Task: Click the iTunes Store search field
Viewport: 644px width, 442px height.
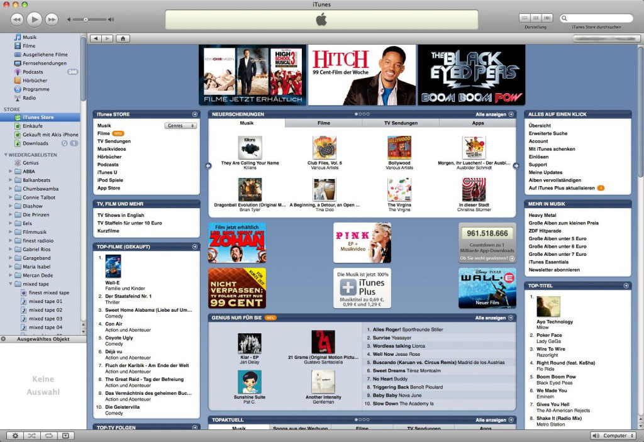Action: pyautogui.click(x=599, y=18)
